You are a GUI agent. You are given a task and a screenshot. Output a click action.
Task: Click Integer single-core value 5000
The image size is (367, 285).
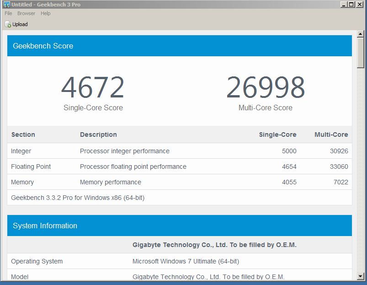[x=289, y=151]
